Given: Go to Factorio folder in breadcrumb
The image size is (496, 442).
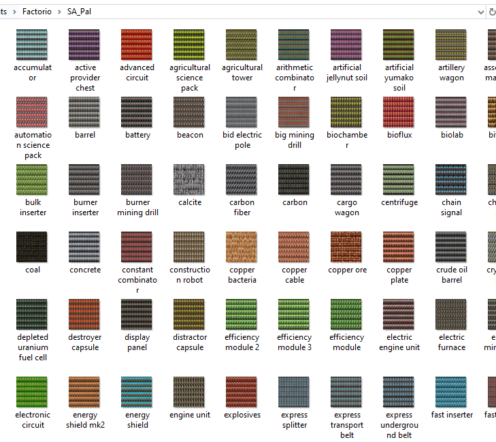Looking at the screenshot, I should (x=37, y=12).
